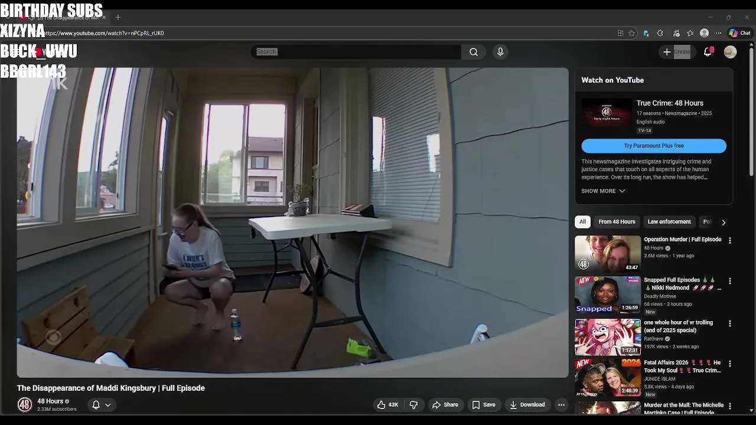Open options for Murder at the Mall video

[730, 406]
